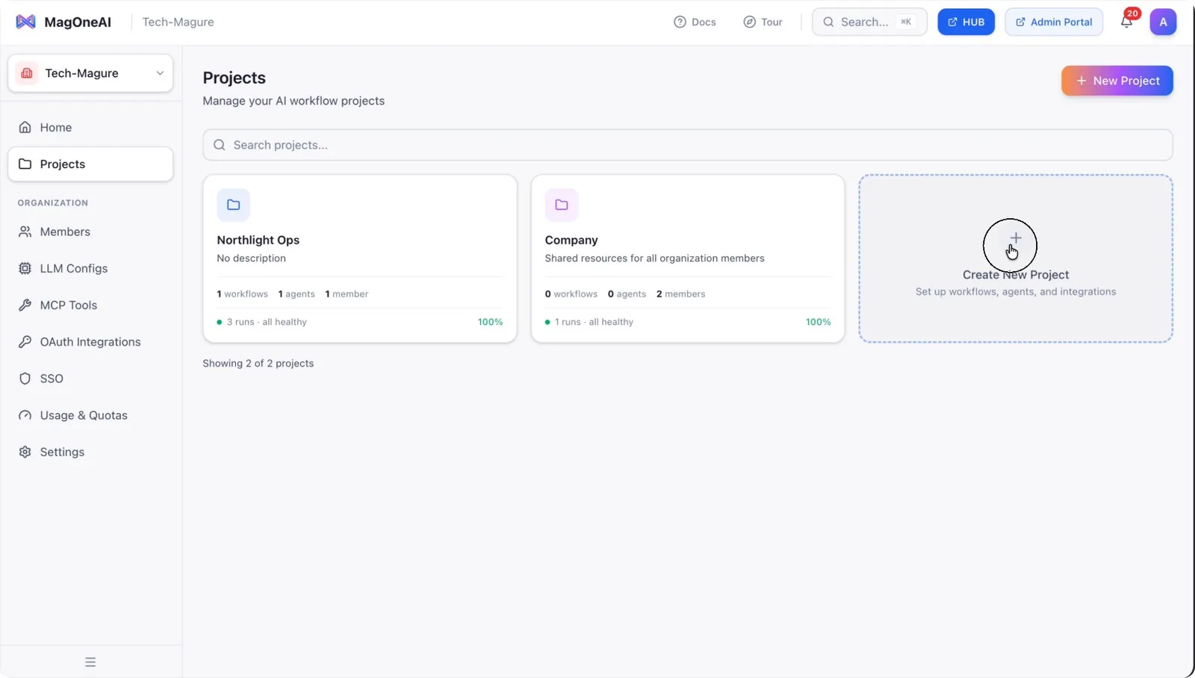Start the Tour

pyautogui.click(x=763, y=22)
